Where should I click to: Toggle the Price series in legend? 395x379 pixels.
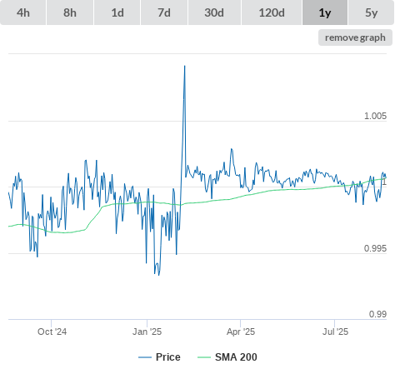coord(167,357)
